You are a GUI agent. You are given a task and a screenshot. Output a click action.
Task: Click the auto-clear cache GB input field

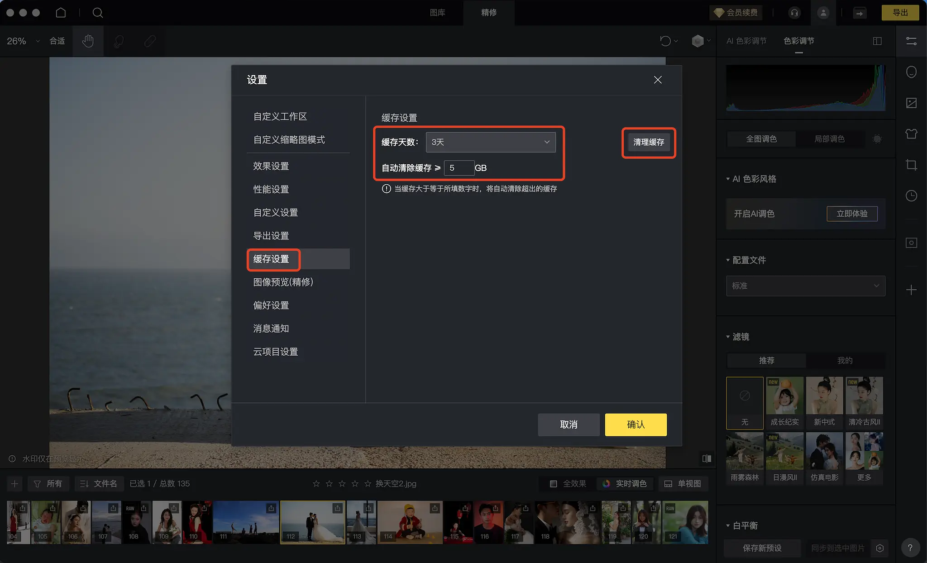(x=459, y=168)
